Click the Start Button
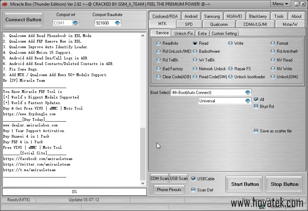This screenshot has width=308, height=211. point(245,184)
